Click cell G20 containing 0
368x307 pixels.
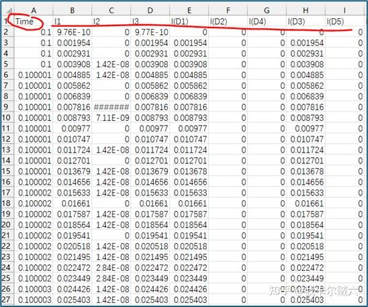pyautogui.click(x=267, y=225)
